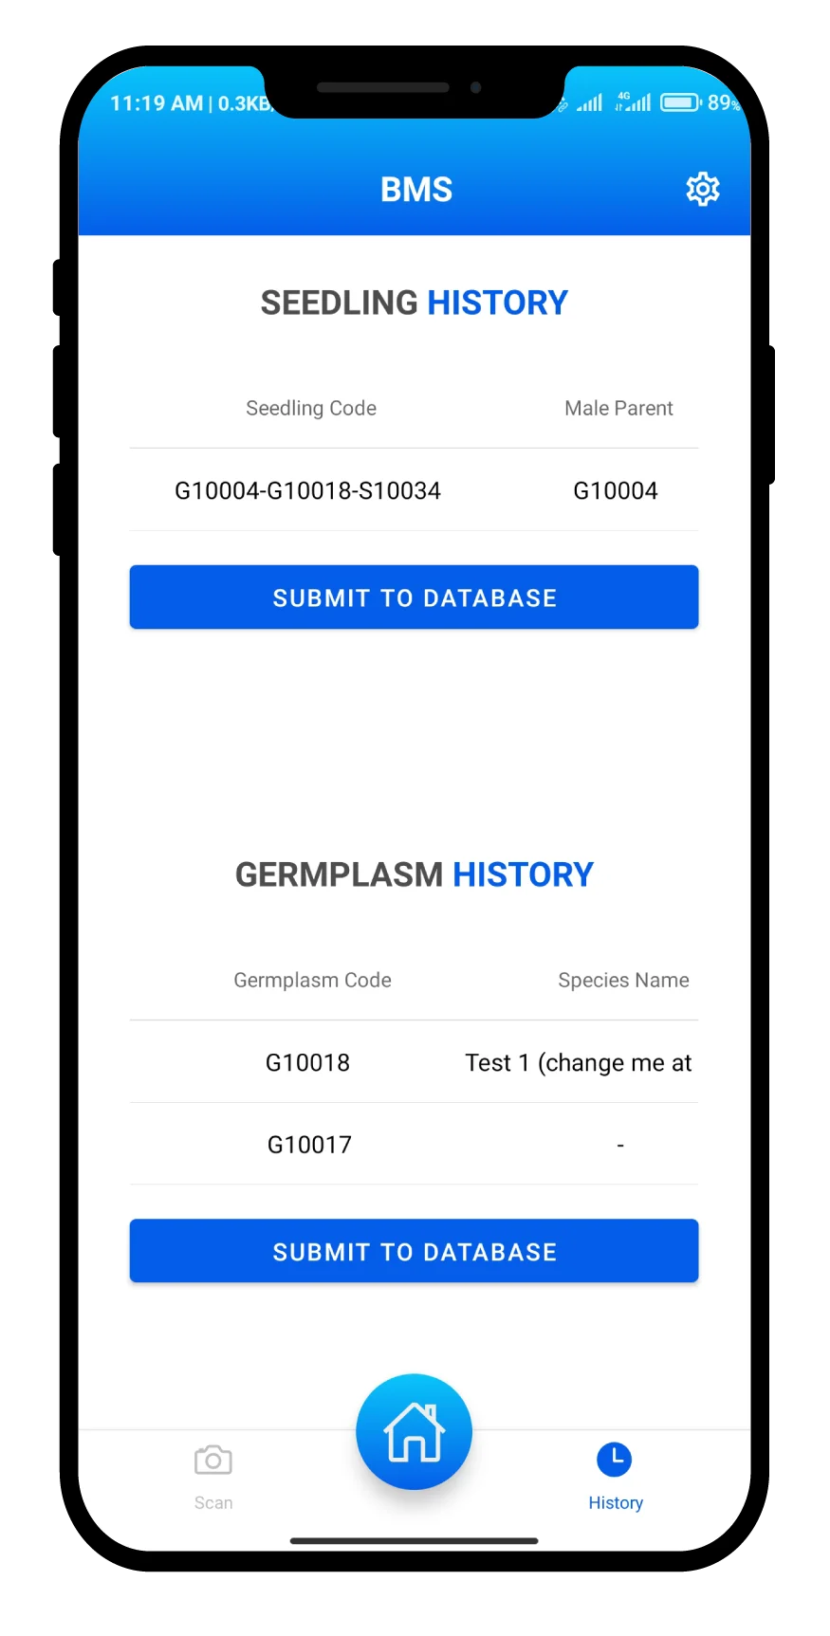Switch to the Scan tab label
The height and width of the screenshot is (1636, 830).
pos(213,1502)
